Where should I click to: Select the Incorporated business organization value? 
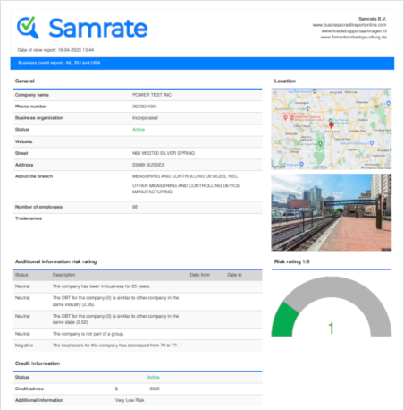point(145,118)
